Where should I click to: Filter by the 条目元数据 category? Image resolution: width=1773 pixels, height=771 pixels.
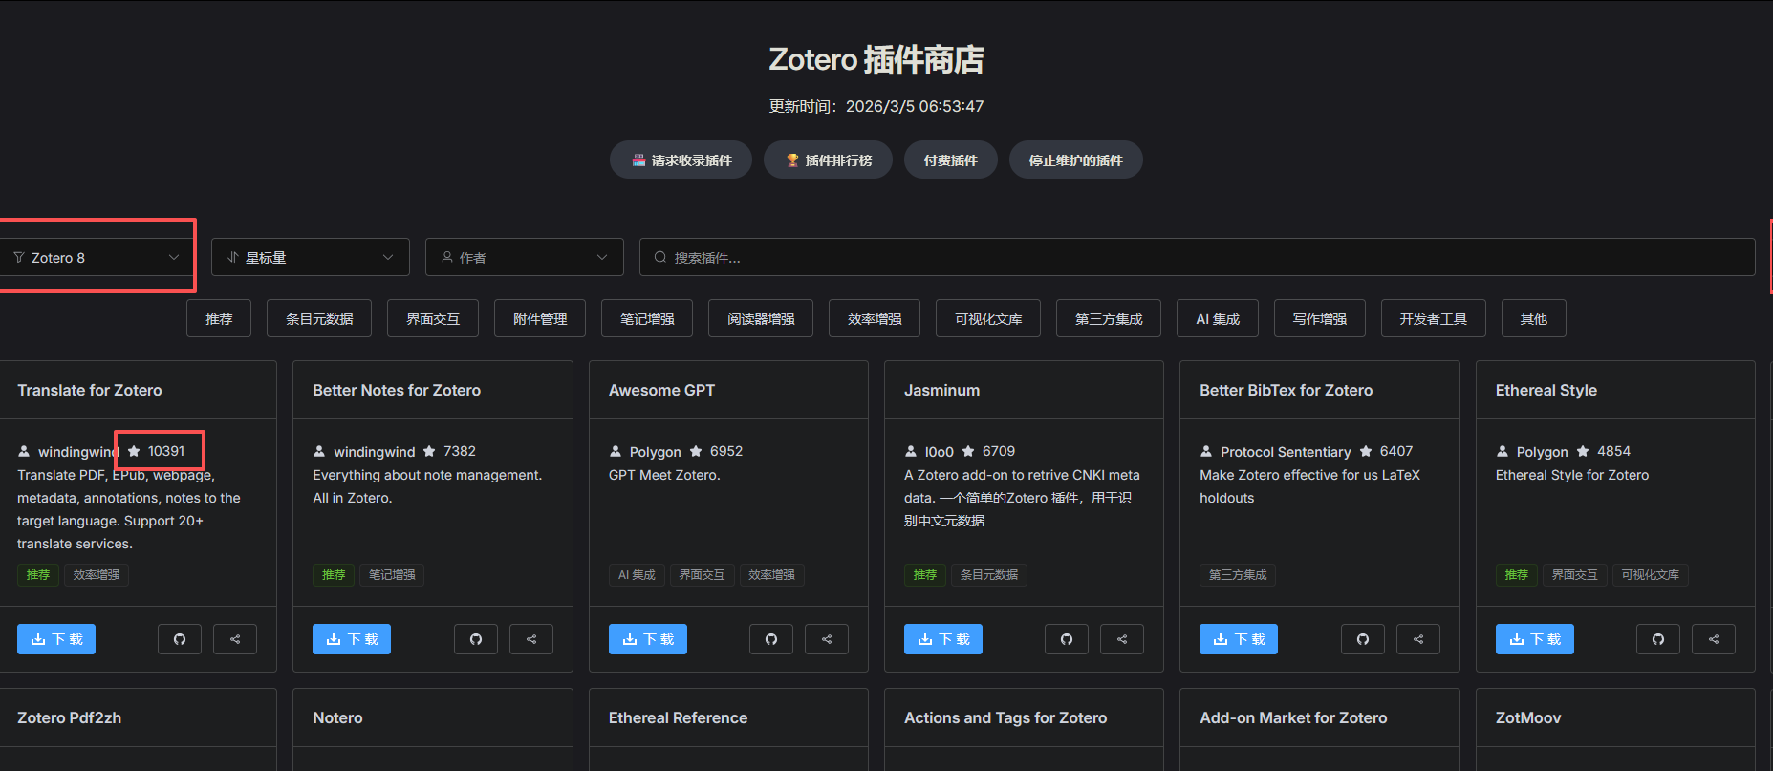319,318
